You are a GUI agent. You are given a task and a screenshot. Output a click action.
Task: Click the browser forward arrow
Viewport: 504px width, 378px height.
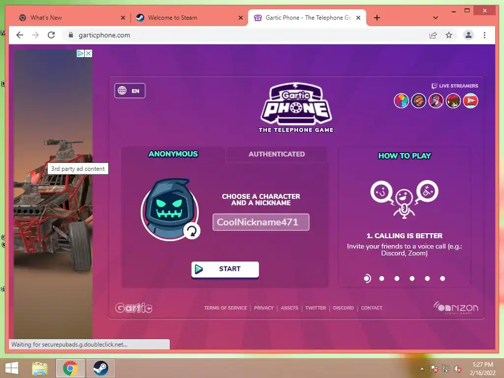point(35,35)
